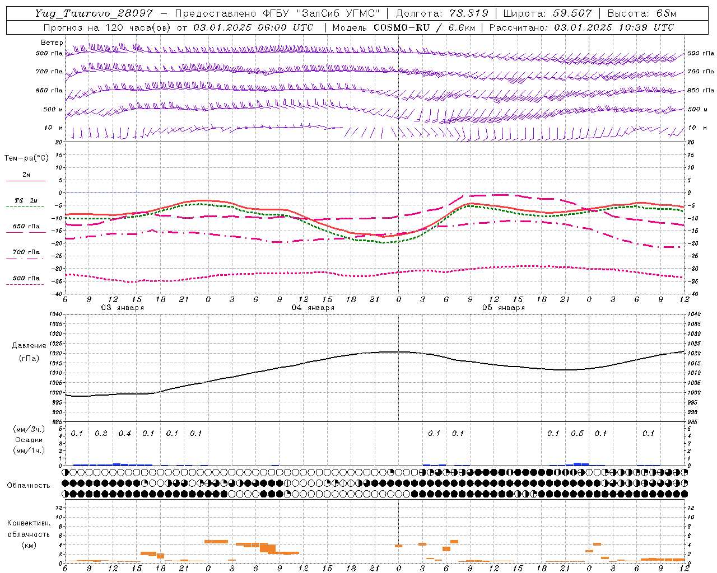The height and width of the screenshot is (573, 717).
Task: Click the Конвективн. convective cloud label
Action: [x=29, y=523]
